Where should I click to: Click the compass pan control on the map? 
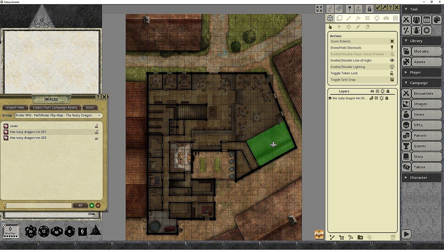(319, 234)
